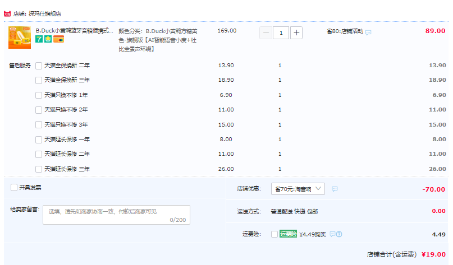This screenshot has width=453, height=265.
Task: Click the 售后服务 section label
Action: pyautogui.click(x=20, y=66)
